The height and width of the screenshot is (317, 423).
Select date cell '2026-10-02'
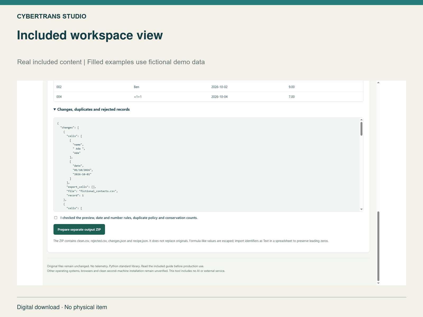[219, 87]
